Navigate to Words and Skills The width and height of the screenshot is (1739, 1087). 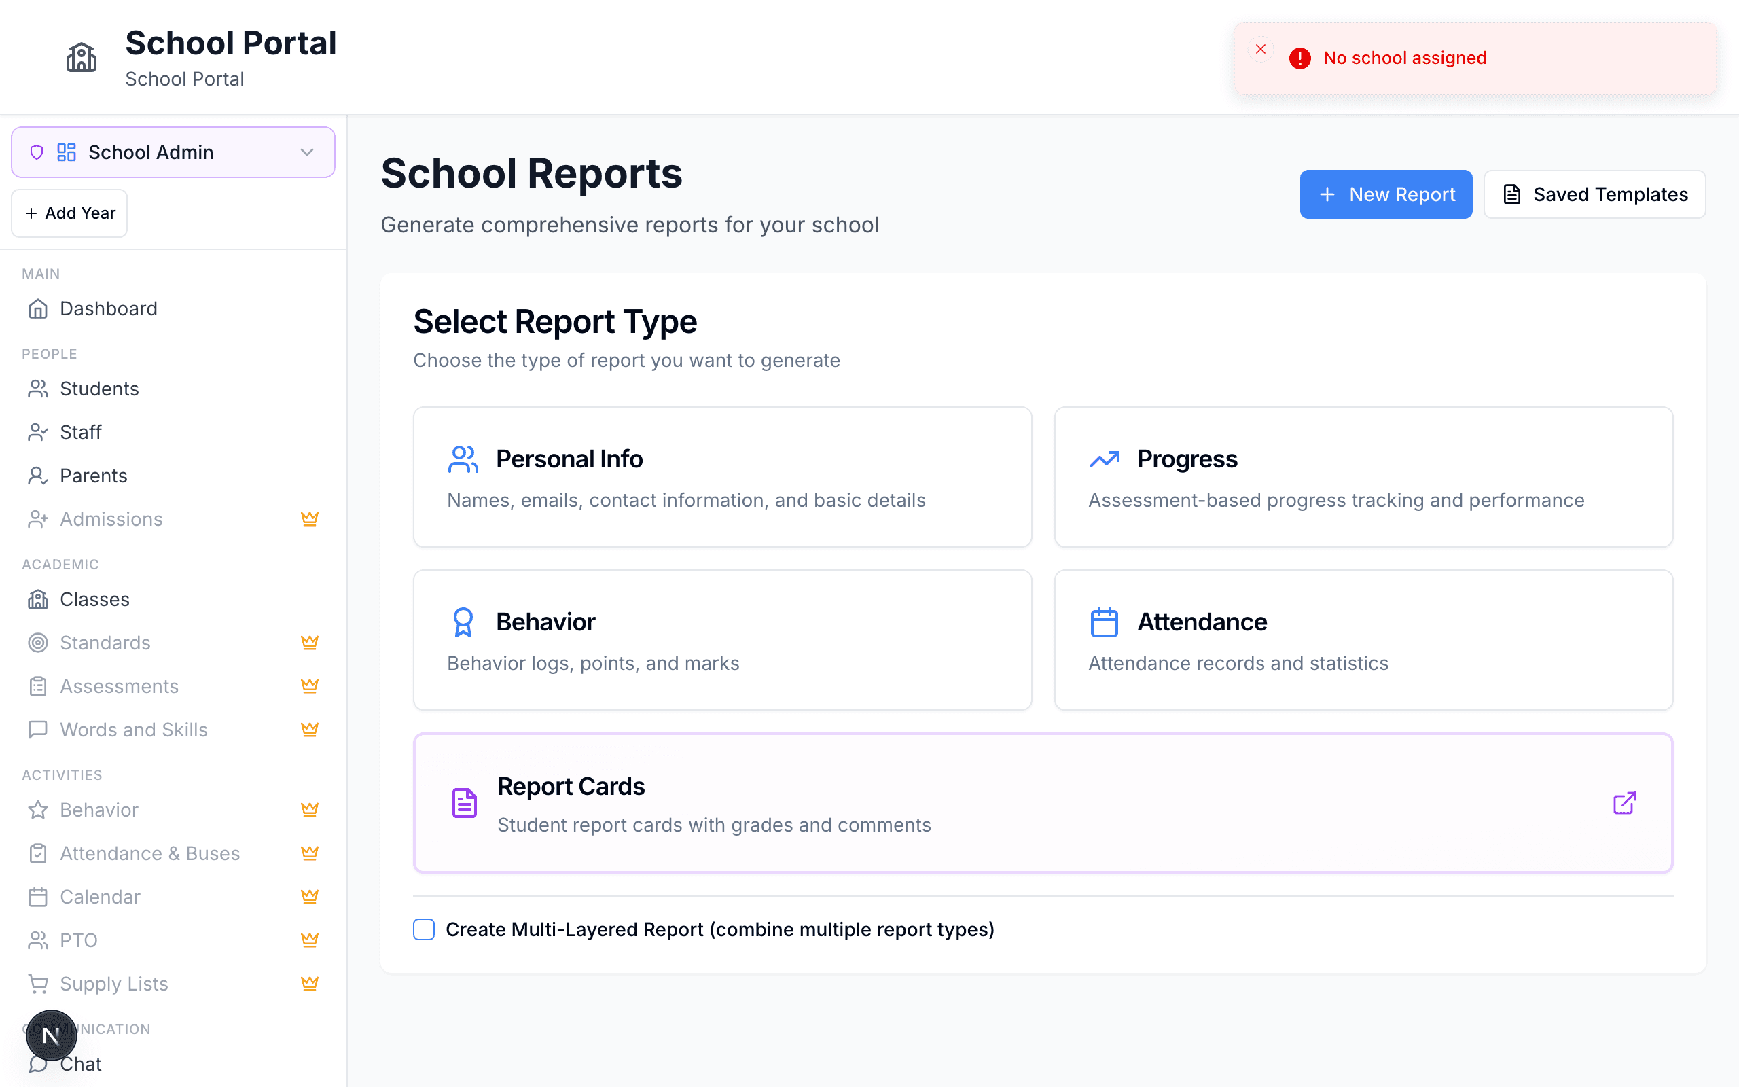pos(133,729)
